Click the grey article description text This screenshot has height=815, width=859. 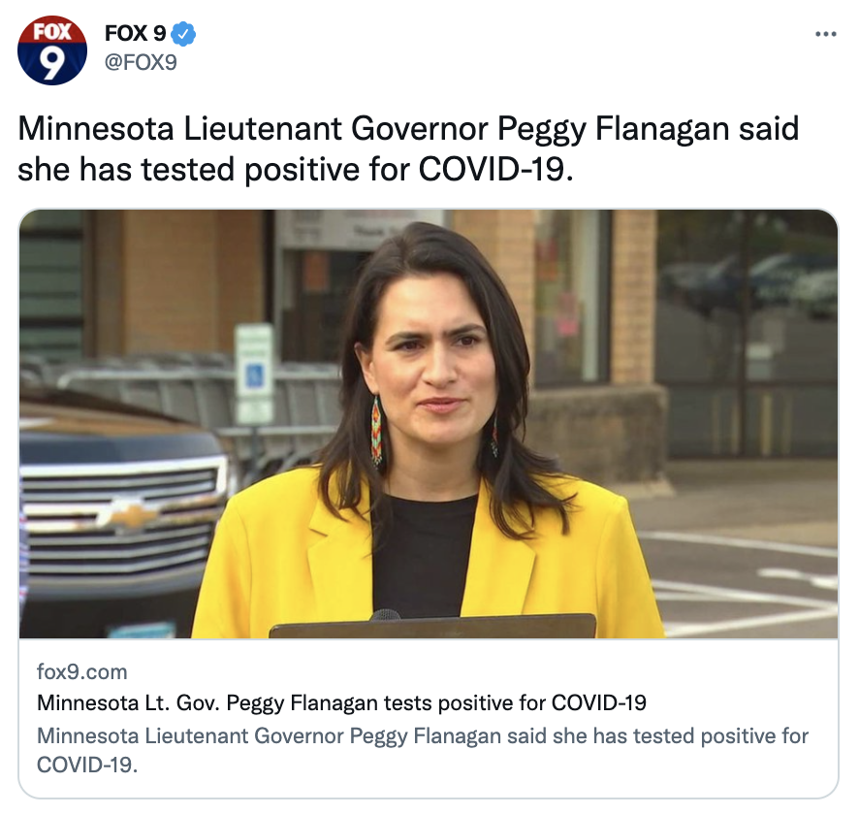coord(423,750)
